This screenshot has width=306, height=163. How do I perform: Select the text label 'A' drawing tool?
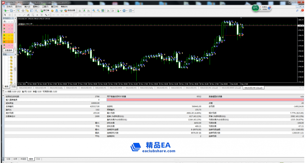tap(37, 15)
